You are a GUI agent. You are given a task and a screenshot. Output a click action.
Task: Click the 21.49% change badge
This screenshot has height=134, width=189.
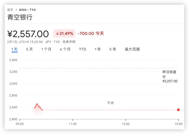pos(64,33)
